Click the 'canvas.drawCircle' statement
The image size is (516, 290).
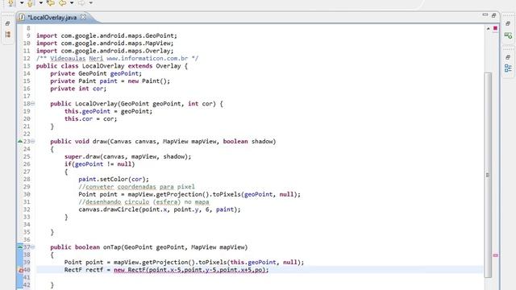click(160, 209)
